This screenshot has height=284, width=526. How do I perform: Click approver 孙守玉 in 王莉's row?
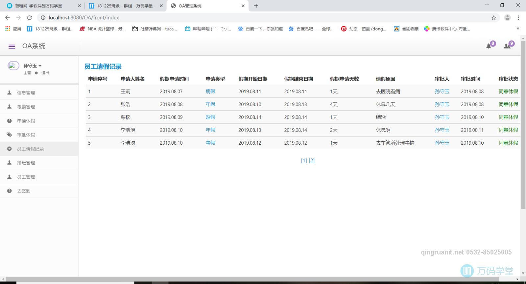pos(442,91)
